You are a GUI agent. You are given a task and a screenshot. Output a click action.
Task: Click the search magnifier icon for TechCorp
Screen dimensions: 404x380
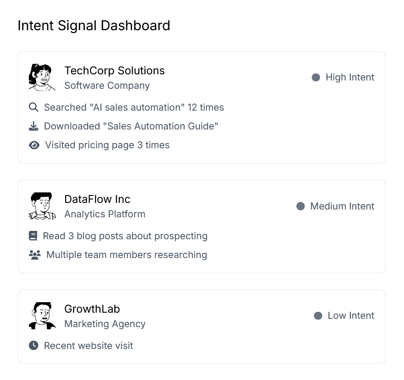(x=34, y=107)
